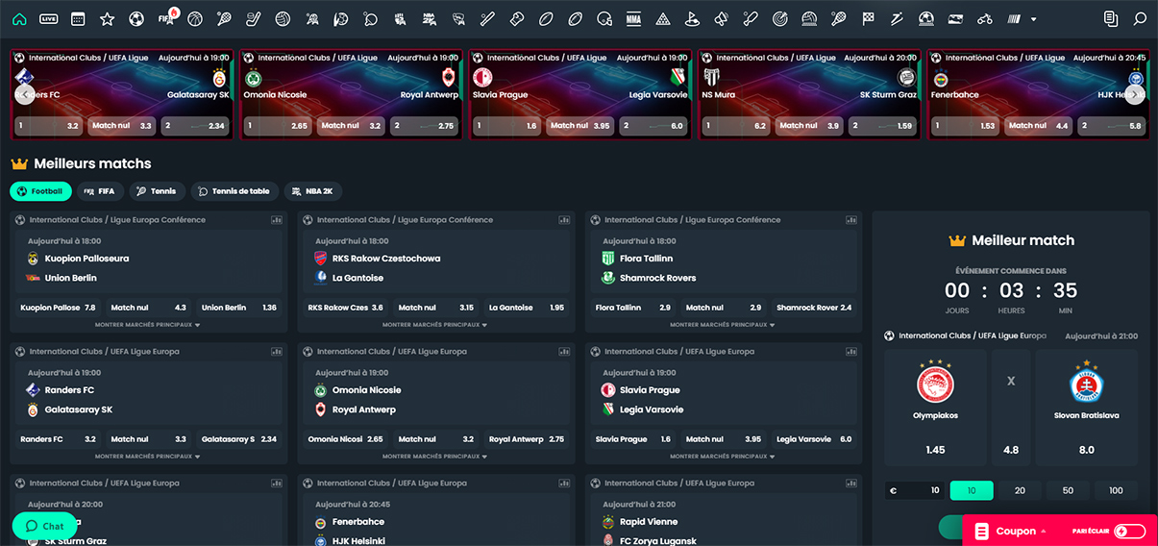Image resolution: width=1158 pixels, height=546 pixels.
Task: Select the tennis racket icon in top bar
Action: 224,18
